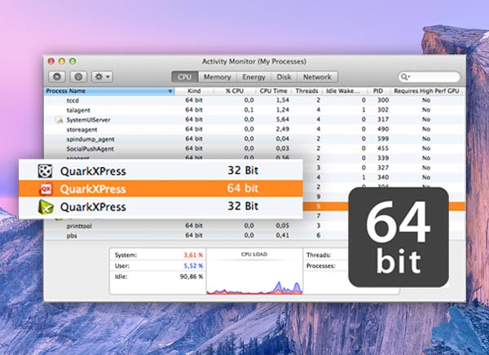Sort by the Kind column header
The width and height of the screenshot is (489, 355).
(194, 91)
